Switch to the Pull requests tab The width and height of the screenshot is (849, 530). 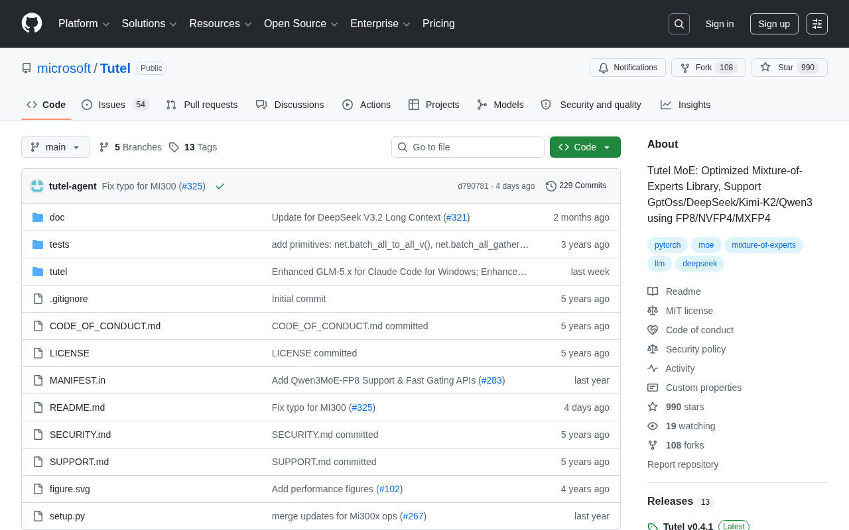(202, 105)
